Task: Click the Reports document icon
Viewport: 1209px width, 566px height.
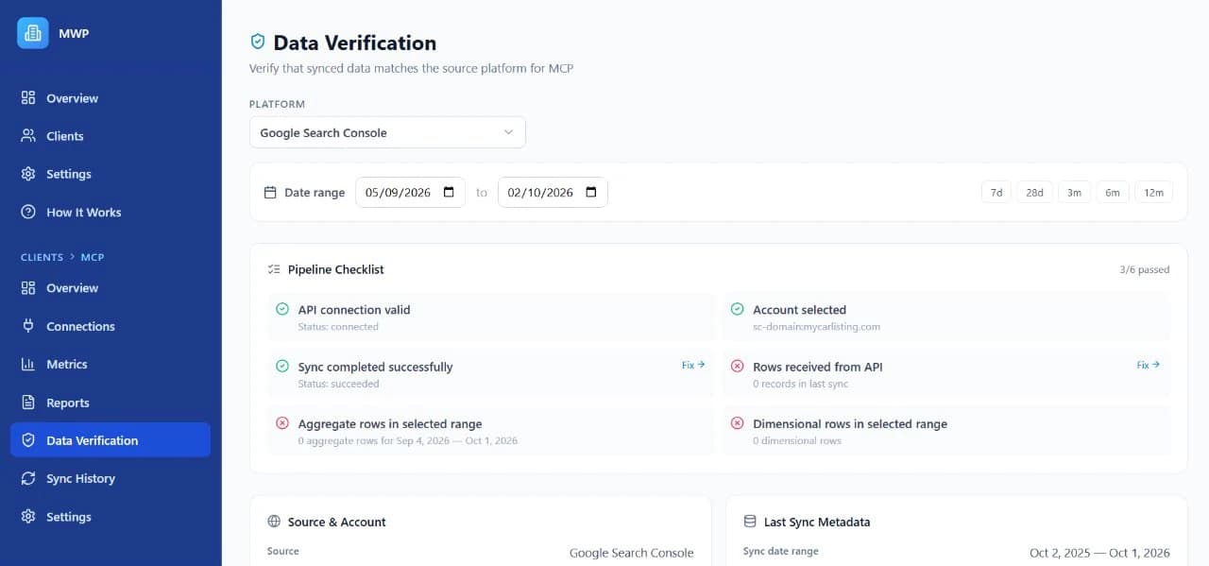Action: (28, 403)
